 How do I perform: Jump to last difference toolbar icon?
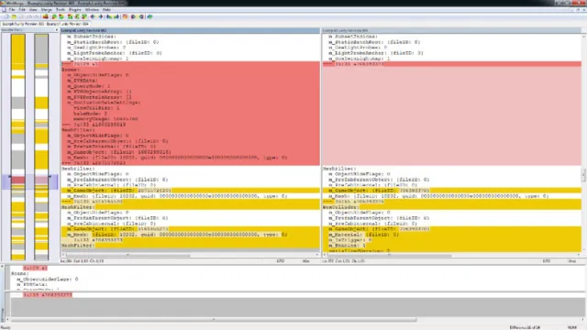tap(84, 16)
